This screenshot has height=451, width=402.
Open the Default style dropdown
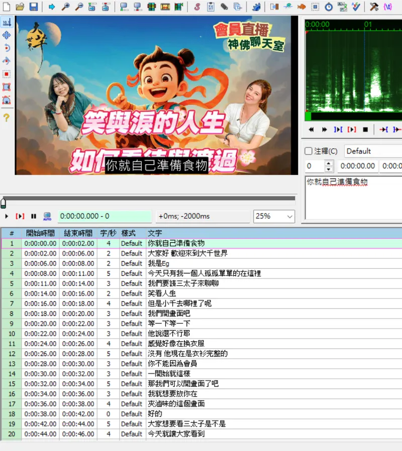pos(374,151)
